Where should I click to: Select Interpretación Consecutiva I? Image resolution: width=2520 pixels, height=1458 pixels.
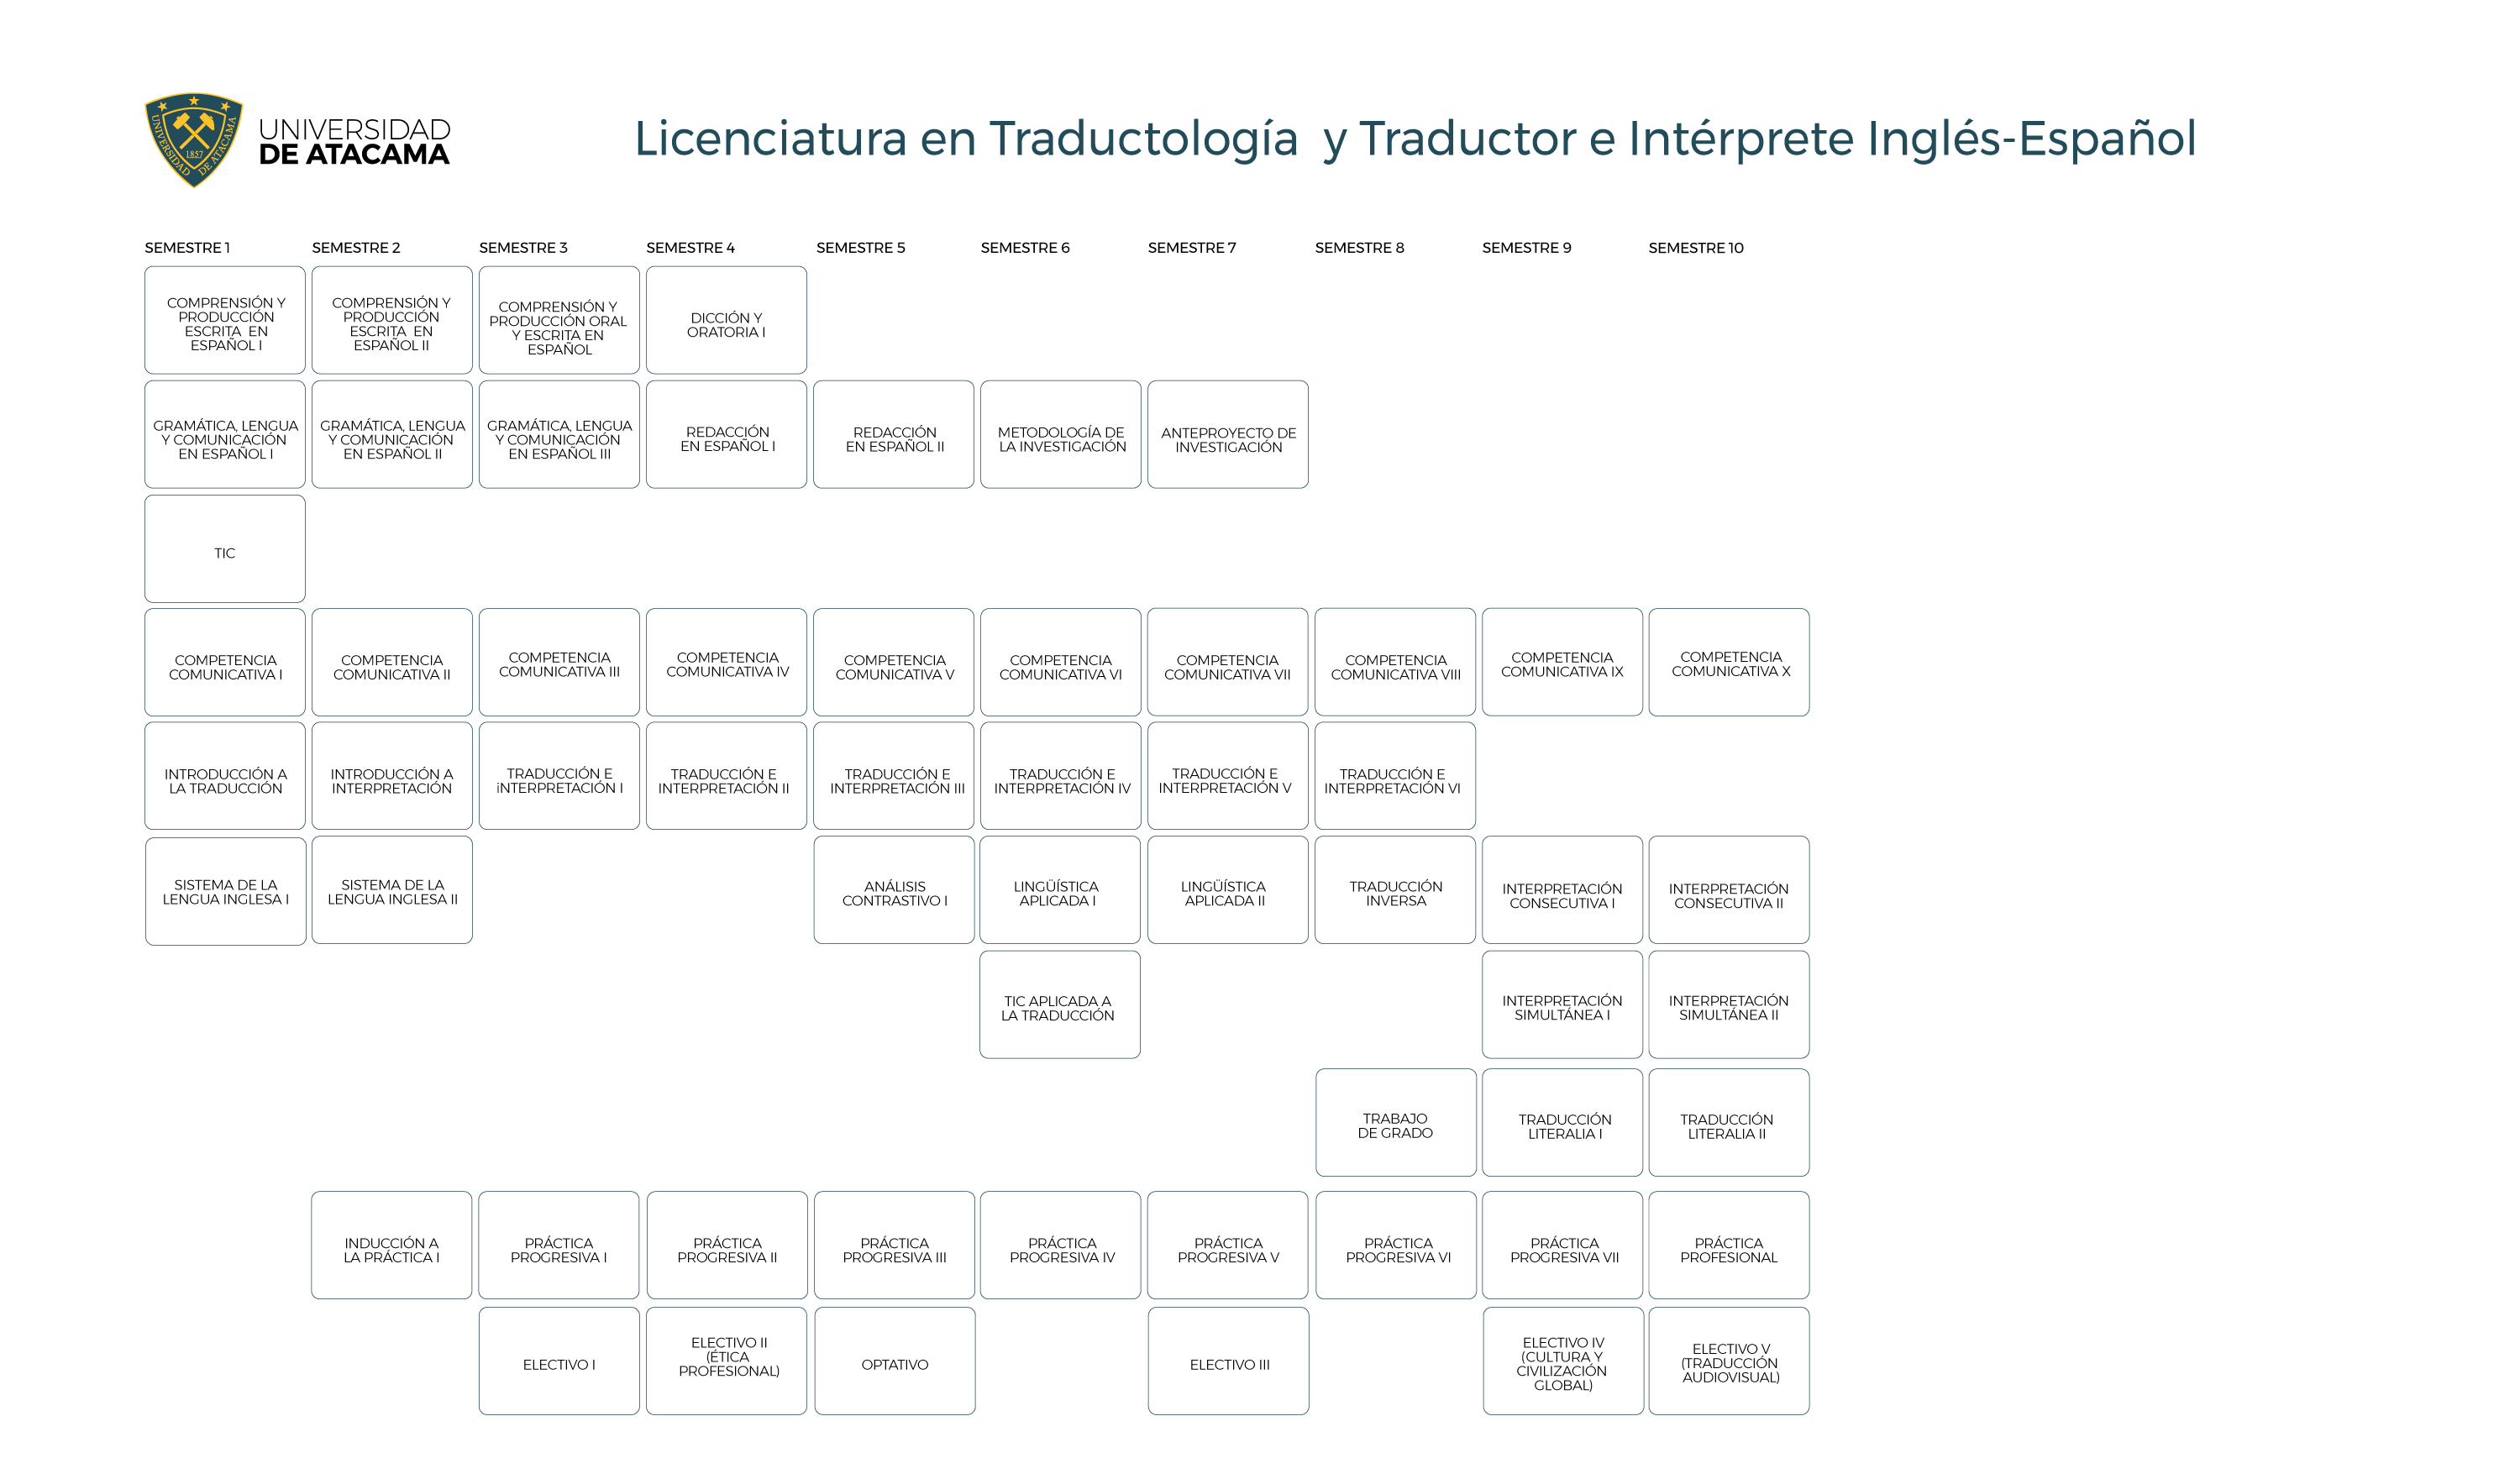(1562, 890)
